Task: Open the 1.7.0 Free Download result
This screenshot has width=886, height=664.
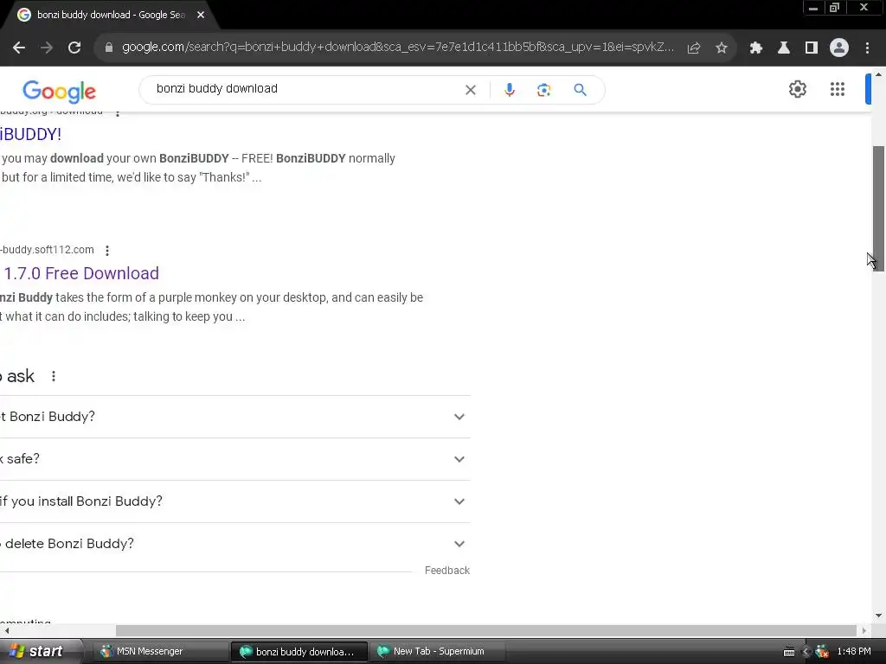Action: (80, 273)
